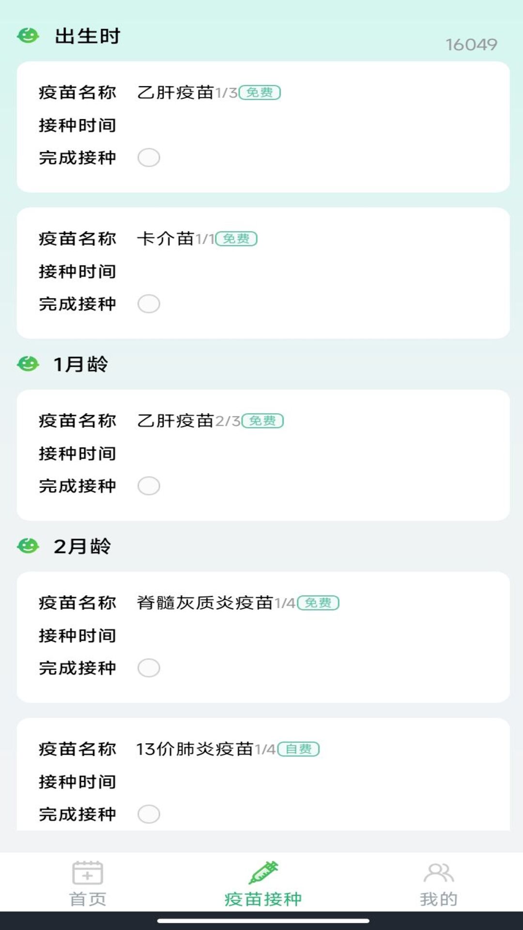Open the 我的 tab label
Image resolution: width=523 pixels, height=930 pixels.
438,899
